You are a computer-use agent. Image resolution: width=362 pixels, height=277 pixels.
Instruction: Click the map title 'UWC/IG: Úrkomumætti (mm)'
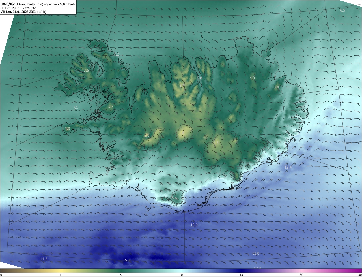pyautogui.click(x=22, y=4)
